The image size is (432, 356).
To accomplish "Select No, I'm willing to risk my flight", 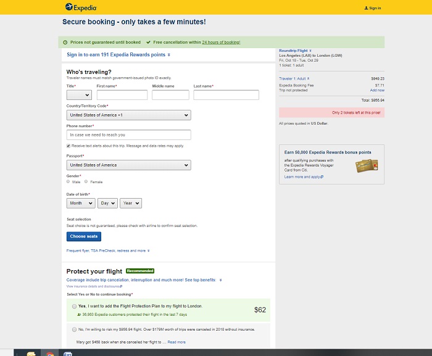I will [75, 329].
